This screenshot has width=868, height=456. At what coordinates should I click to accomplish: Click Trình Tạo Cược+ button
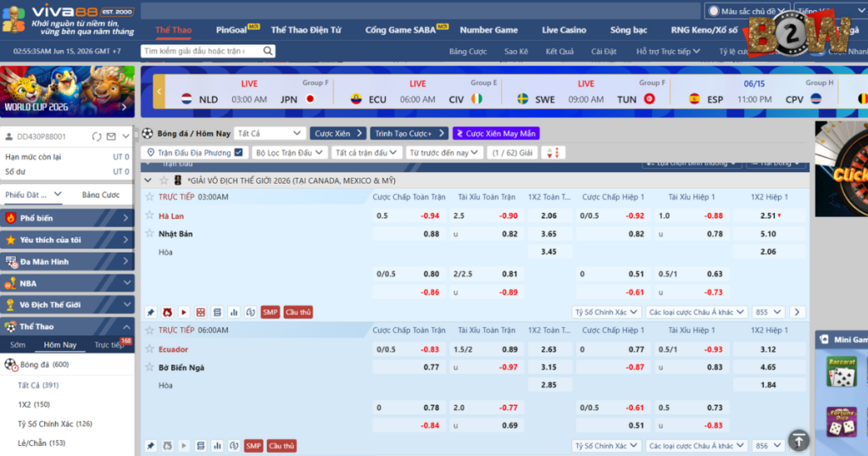click(409, 133)
